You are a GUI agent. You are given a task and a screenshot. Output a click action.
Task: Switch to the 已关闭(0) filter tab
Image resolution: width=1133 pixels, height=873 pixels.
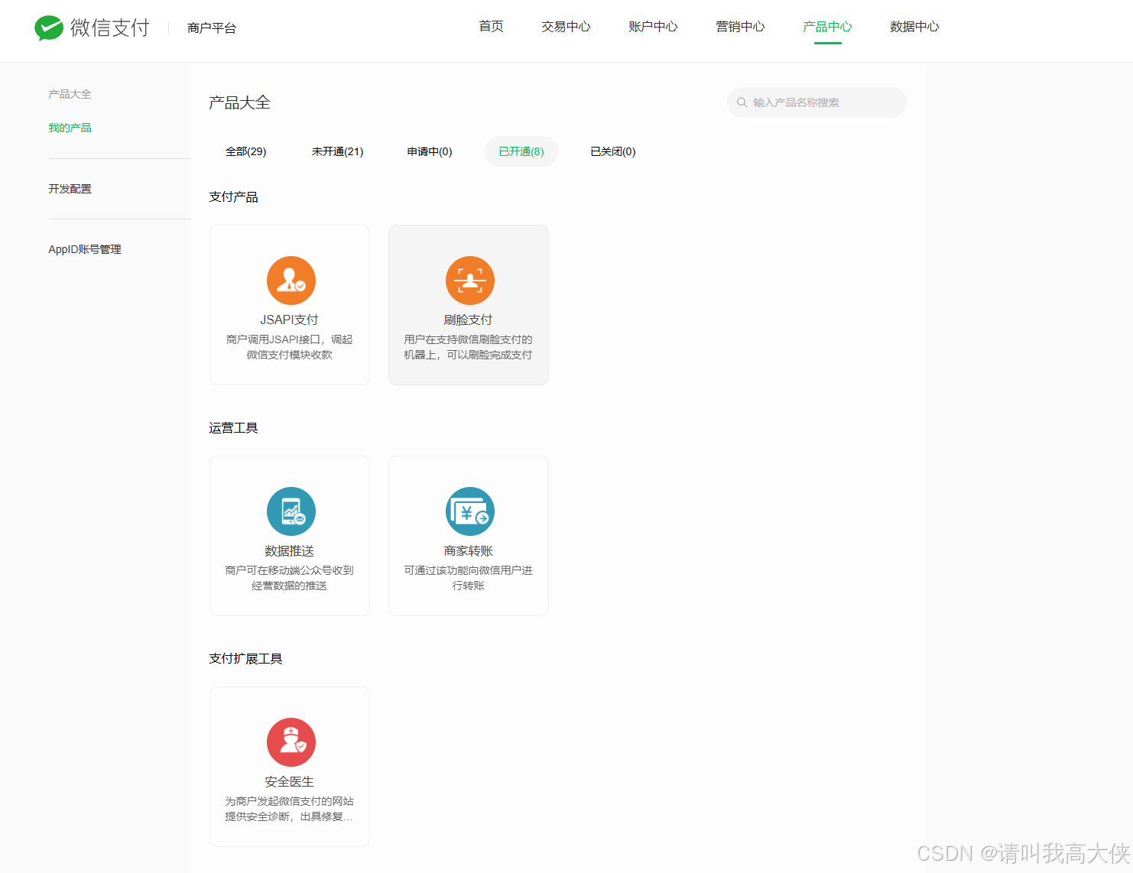(613, 151)
